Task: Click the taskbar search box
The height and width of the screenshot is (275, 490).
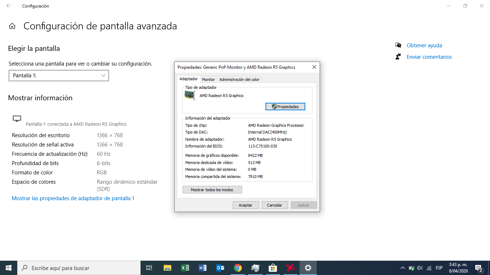Action: 79,268
